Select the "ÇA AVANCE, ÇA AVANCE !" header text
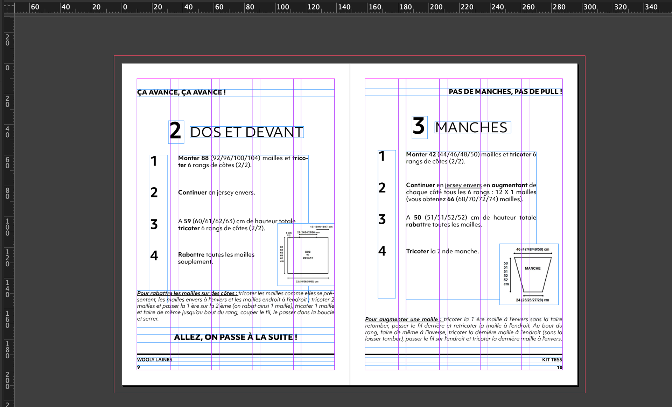This screenshot has width=672, height=407. (x=181, y=92)
